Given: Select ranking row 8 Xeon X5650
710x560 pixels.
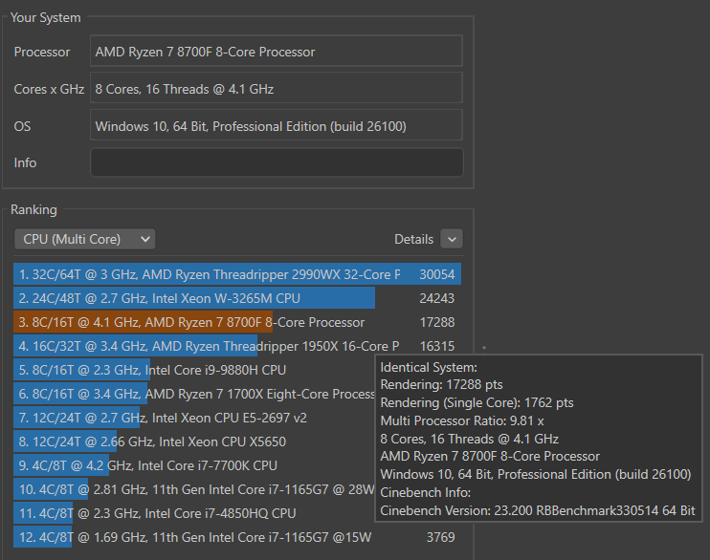Looking at the screenshot, I should [x=194, y=442].
